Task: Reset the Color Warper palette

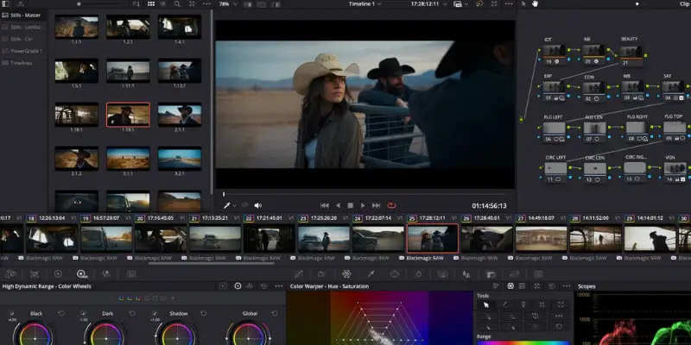Action: (552, 286)
